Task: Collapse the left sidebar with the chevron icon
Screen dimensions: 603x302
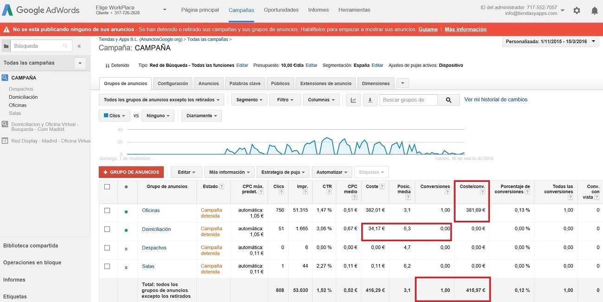Action: pos(79,46)
